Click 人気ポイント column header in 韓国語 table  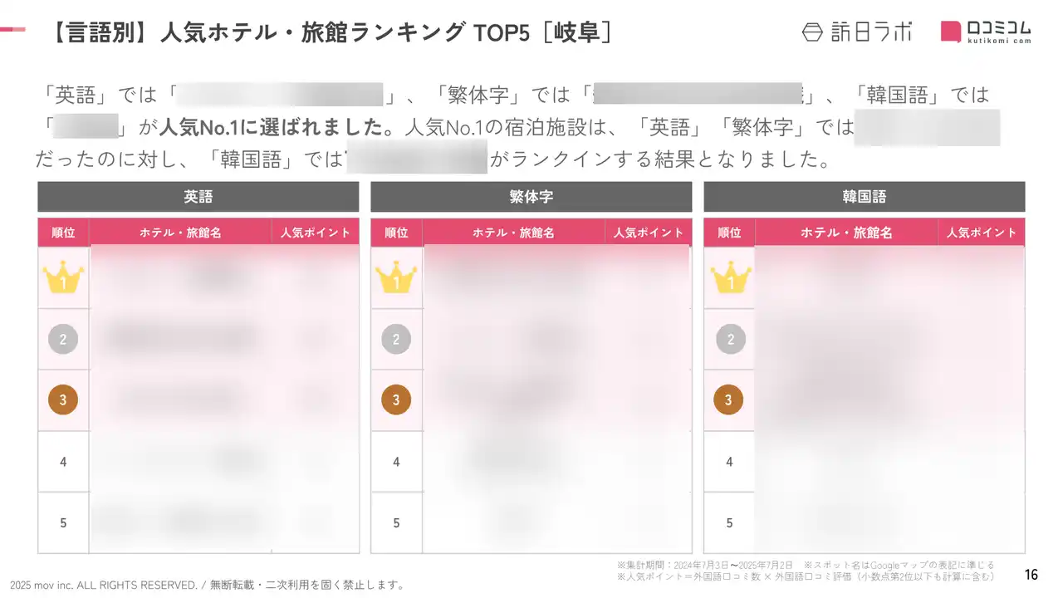coord(982,233)
